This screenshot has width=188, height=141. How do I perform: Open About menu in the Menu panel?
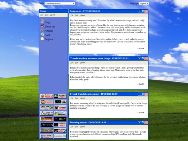pos(52,15)
